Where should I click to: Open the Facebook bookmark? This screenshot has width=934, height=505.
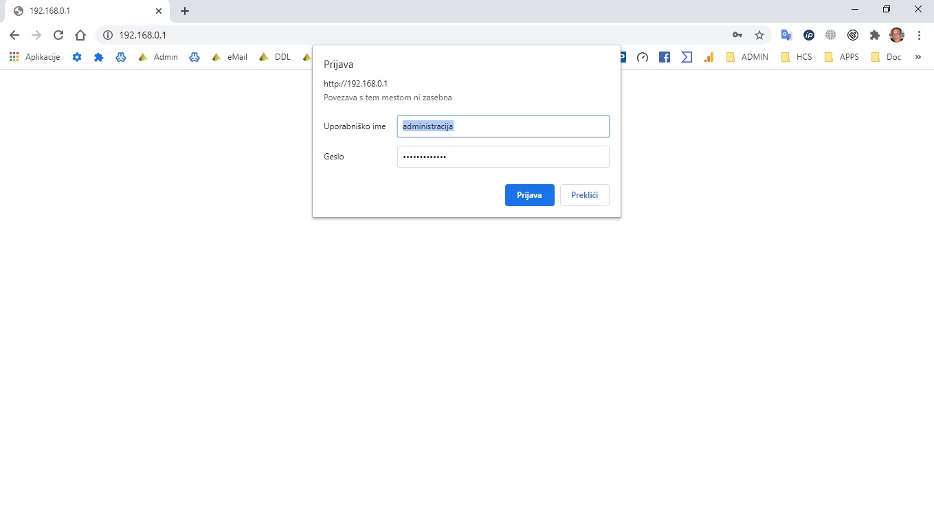tap(665, 57)
